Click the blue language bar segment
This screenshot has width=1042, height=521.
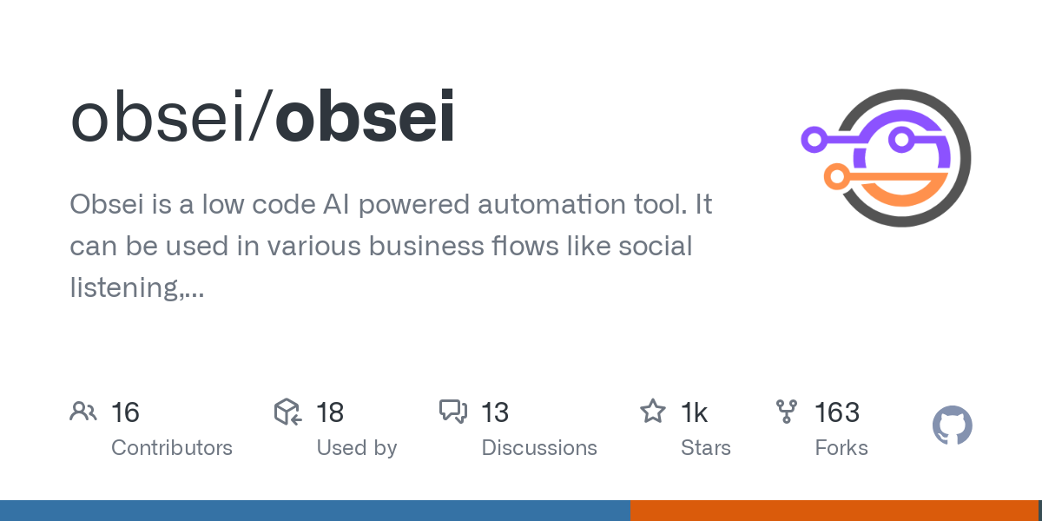click(314, 511)
